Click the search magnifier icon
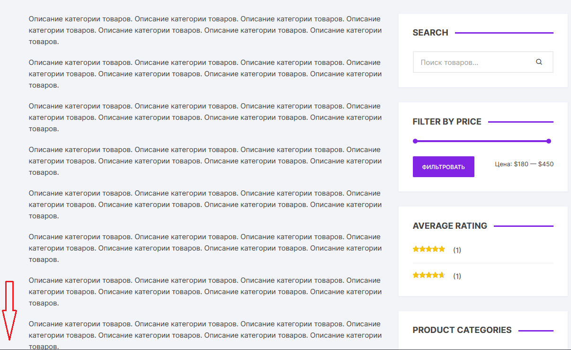This screenshot has width=571, height=350. click(539, 62)
